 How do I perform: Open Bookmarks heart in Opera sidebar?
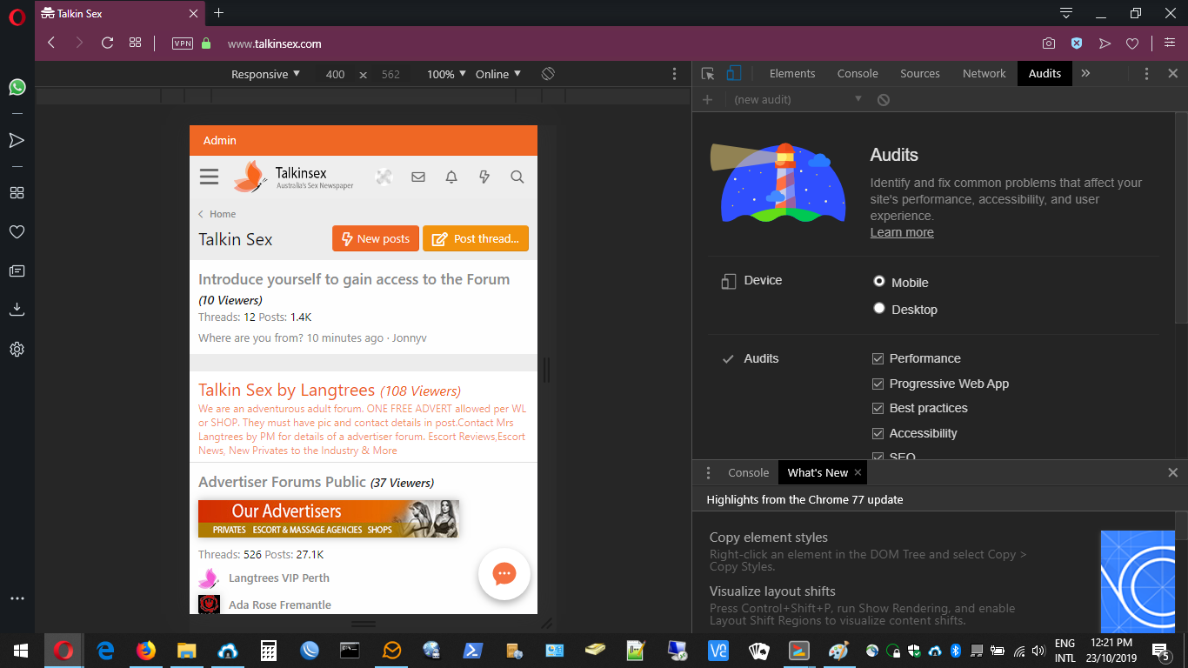[17, 232]
